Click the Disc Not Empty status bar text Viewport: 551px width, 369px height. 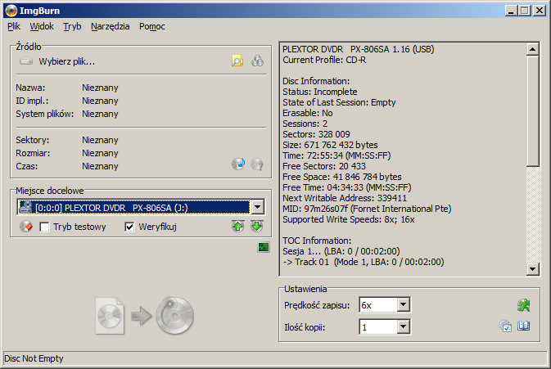[x=34, y=358]
